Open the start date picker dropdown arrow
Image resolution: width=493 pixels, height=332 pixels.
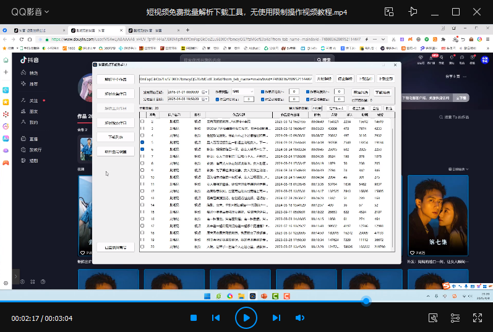click(206, 92)
